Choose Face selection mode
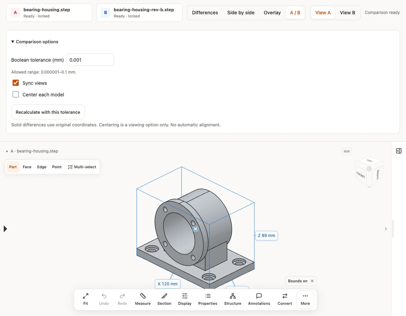 pos(27,167)
